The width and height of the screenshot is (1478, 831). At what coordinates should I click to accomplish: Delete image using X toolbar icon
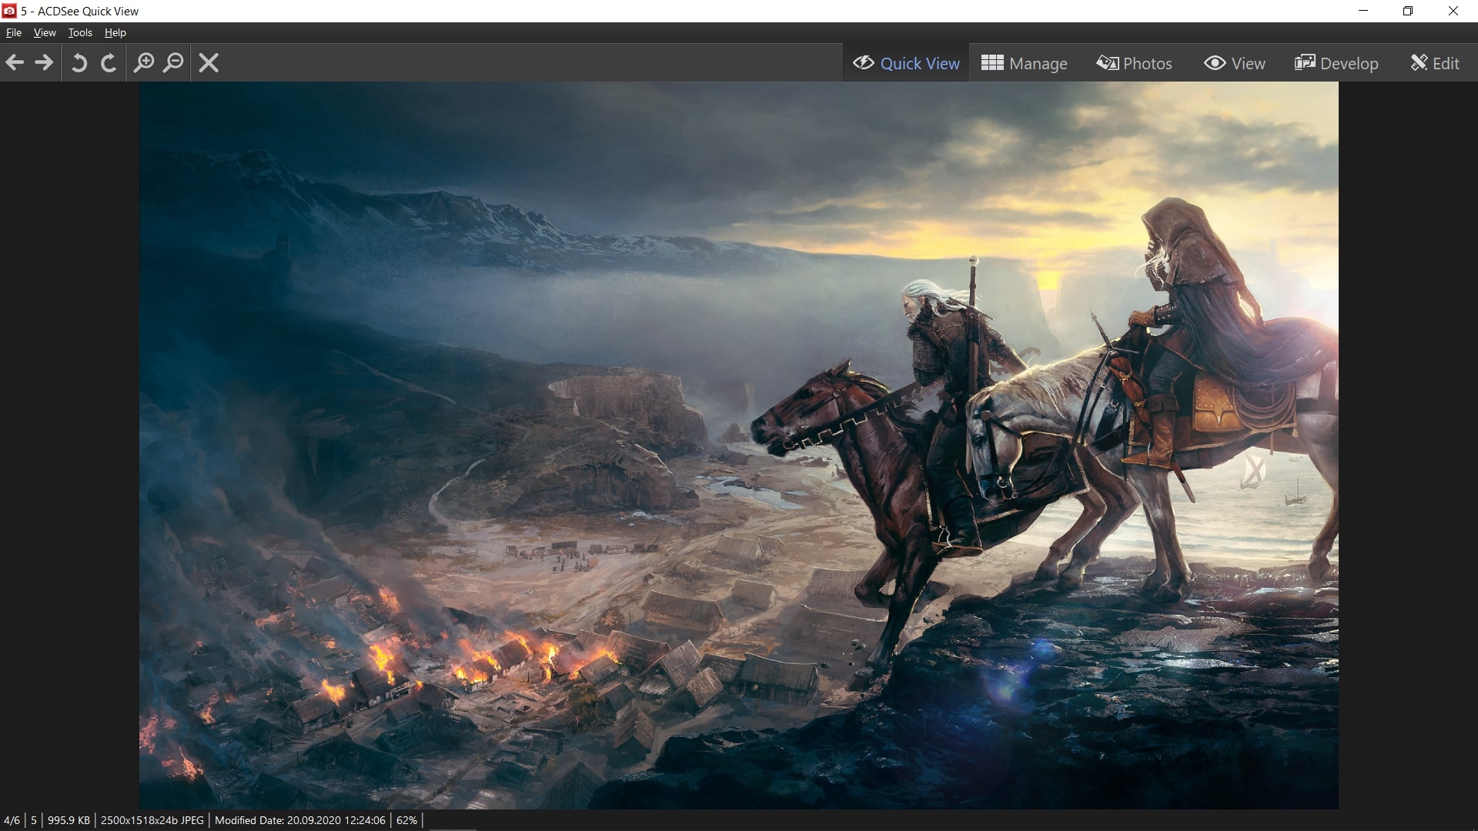pos(209,62)
